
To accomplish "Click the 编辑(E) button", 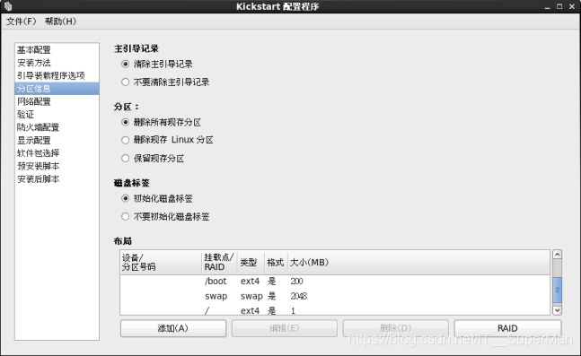I will (x=284, y=328).
